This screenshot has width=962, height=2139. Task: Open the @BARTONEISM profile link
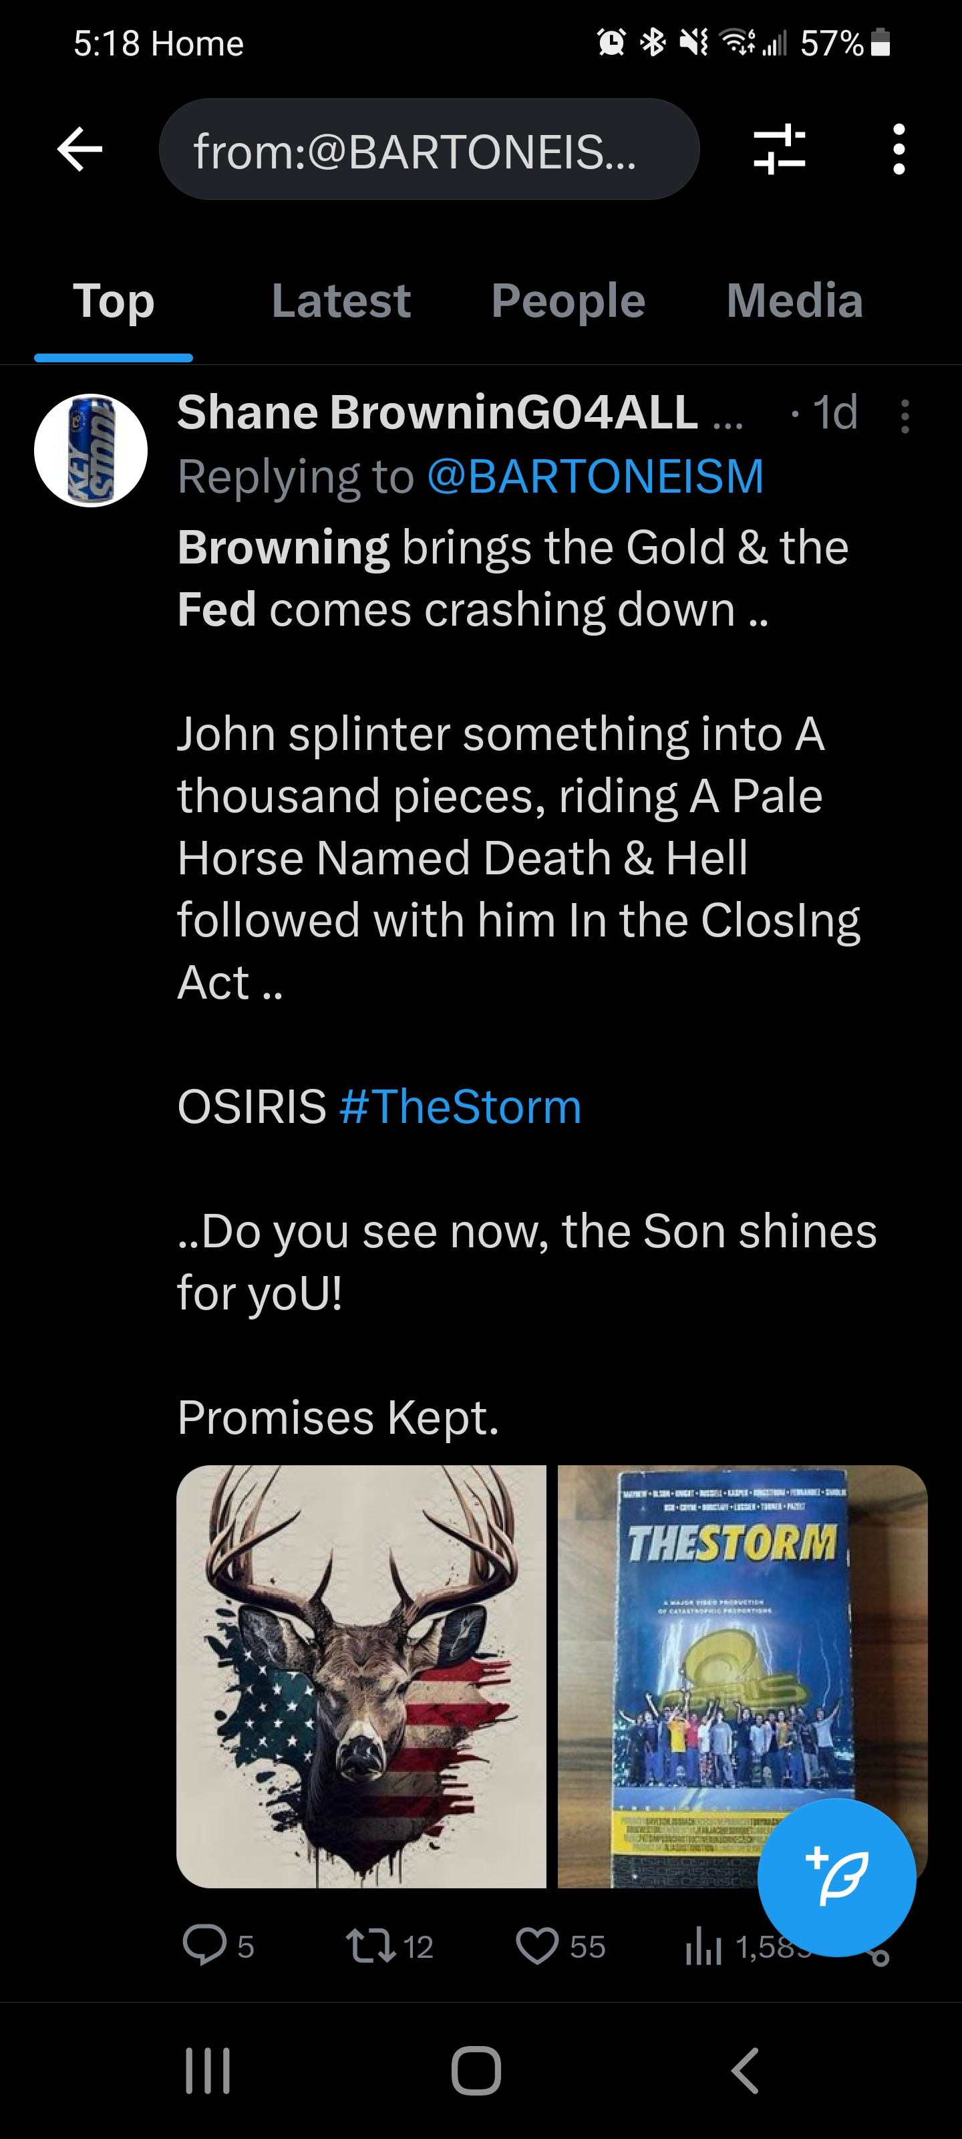point(595,477)
